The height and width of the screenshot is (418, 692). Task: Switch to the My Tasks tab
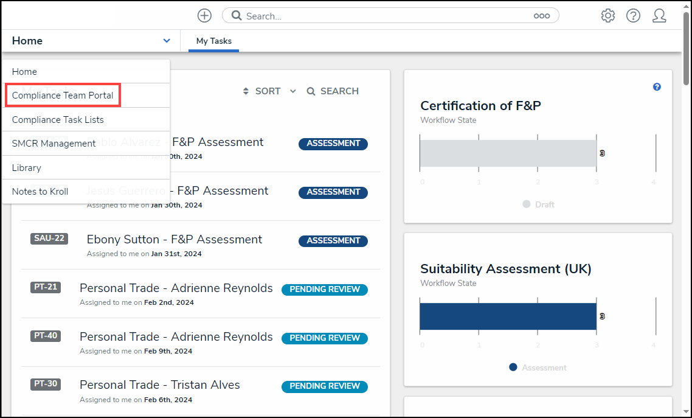click(213, 41)
